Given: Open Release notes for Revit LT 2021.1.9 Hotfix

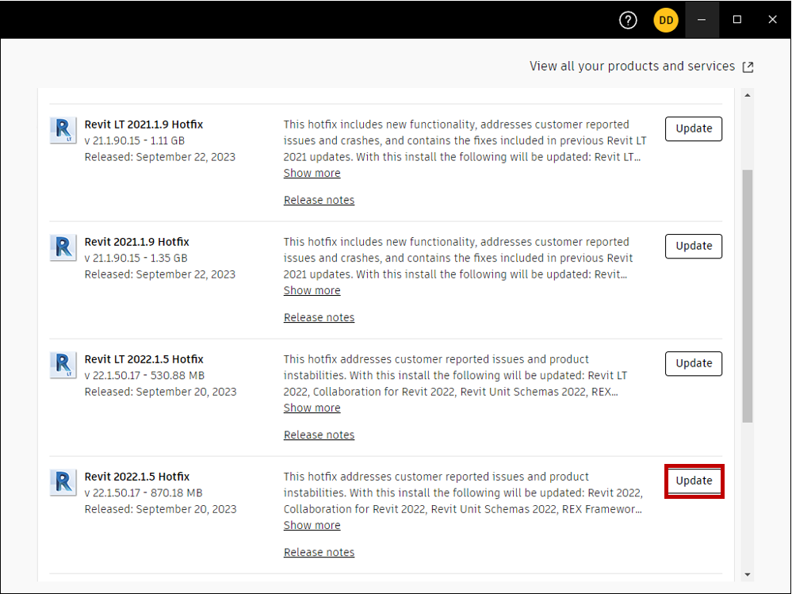Looking at the screenshot, I should click(x=319, y=200).
